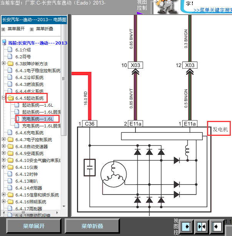Screen dimensions: 232x236
Task: Click the folder icon of 6.4.16照明系统
Action: (x=10, y=202)
